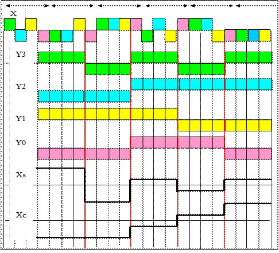The image size is (279, 253).
Task: Click the Y3 signal label
Action: point(21,55)
